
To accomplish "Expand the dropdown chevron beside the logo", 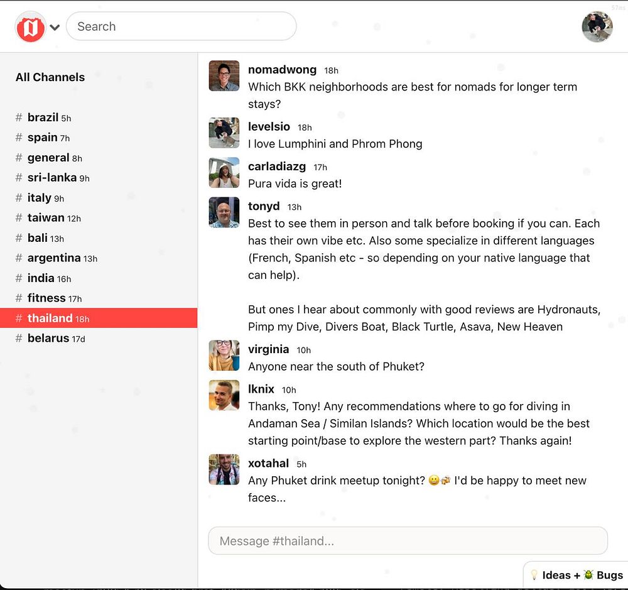I will point(55,27).
